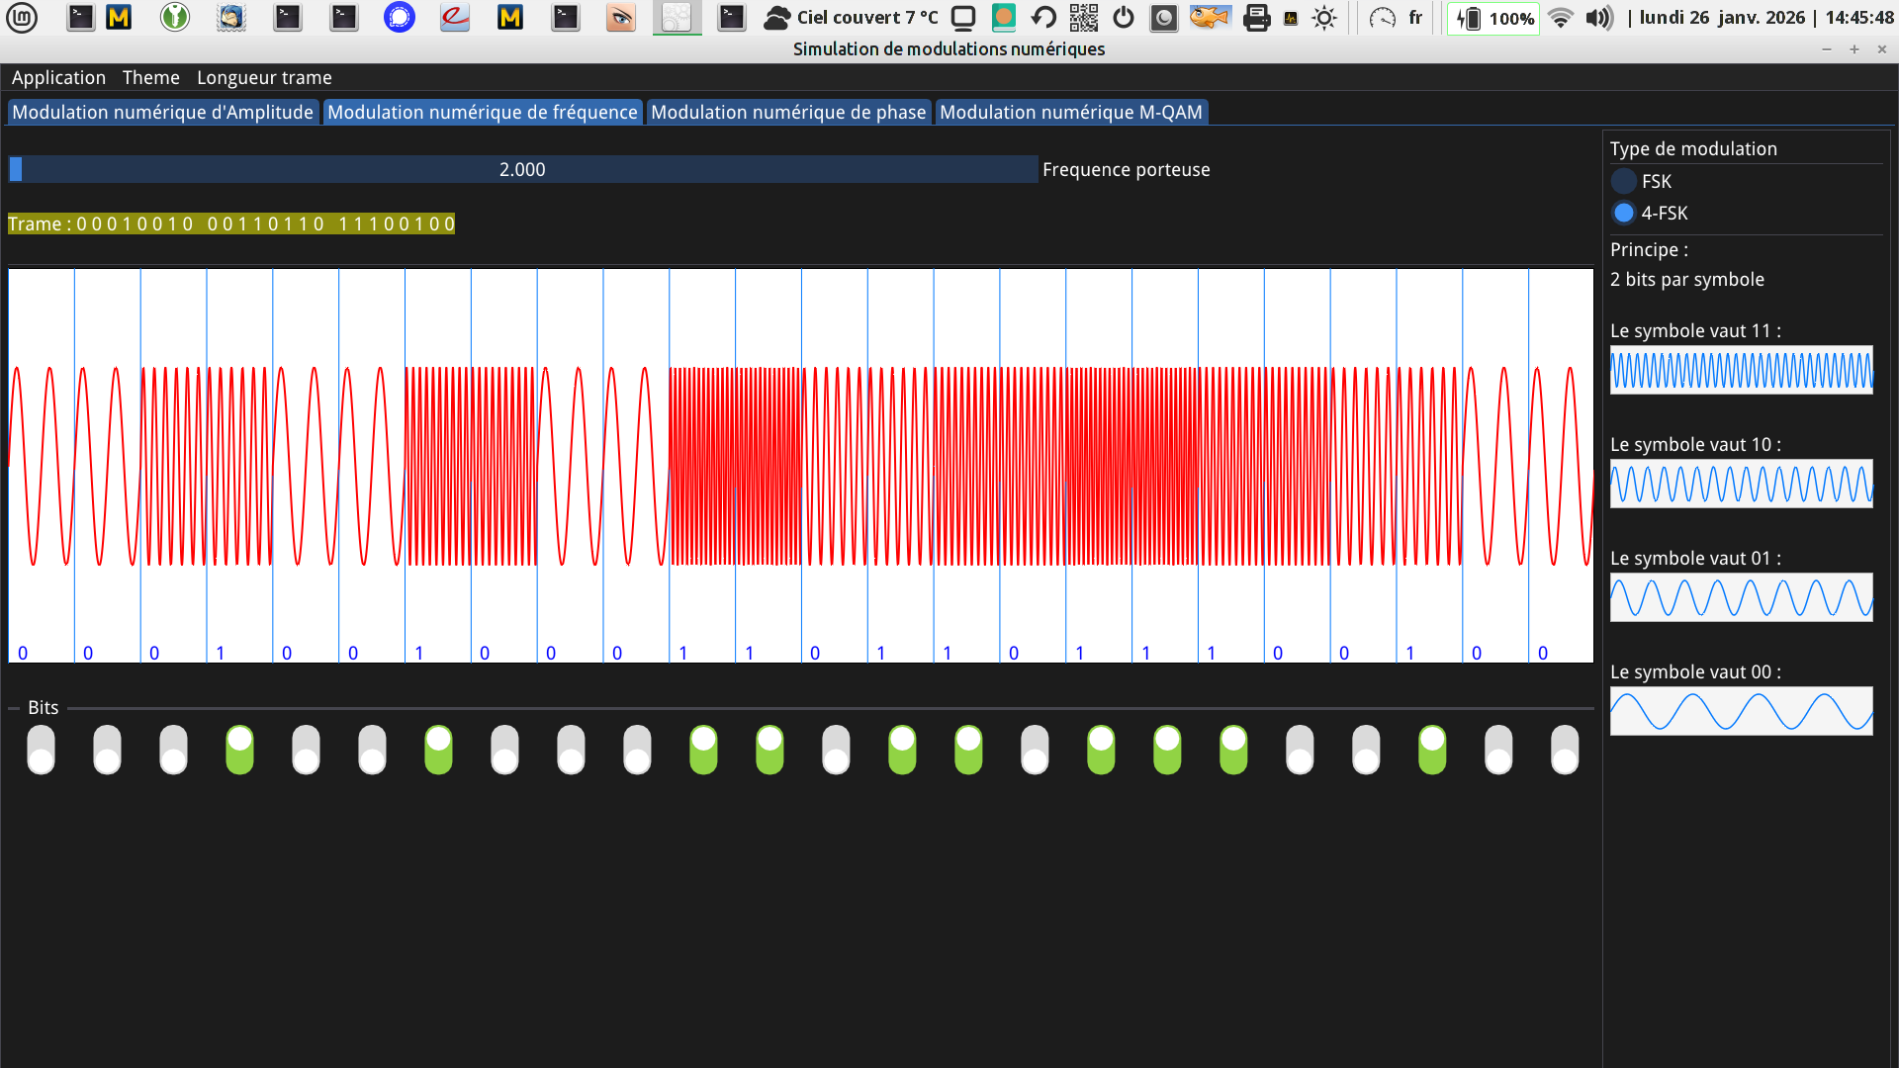The height and width of the screenshot is (1068, 1899).
Task: Click the printer icon in system tray
Action: [x=1256, y=17]
